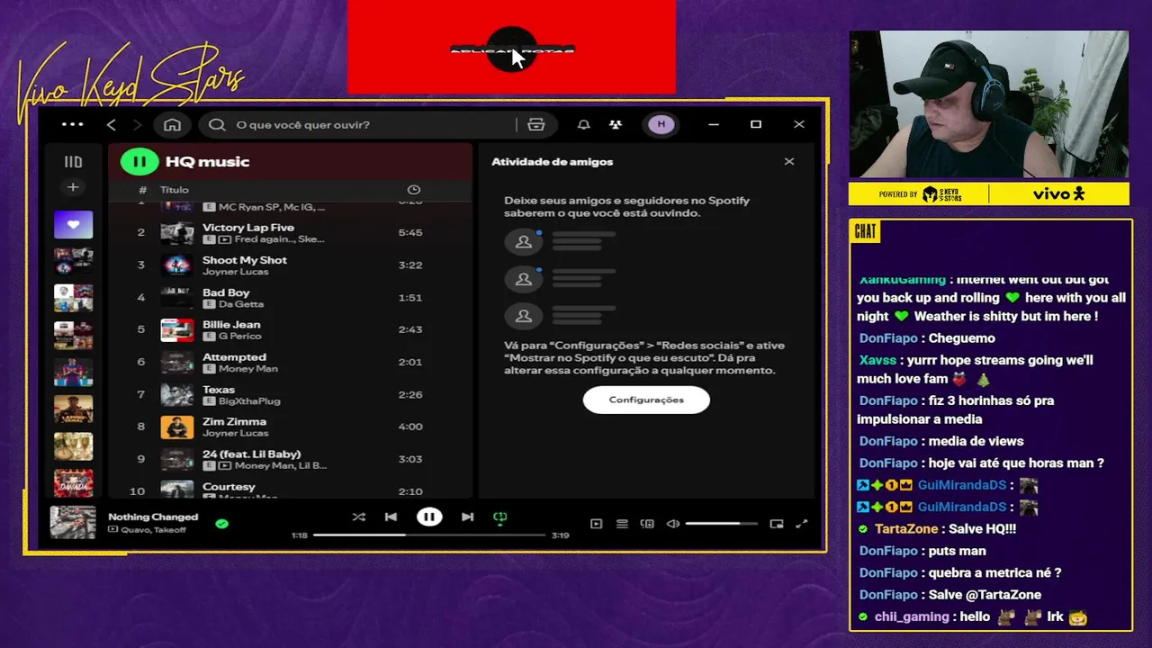Open the Joyner Lucas link under Zim Zimma

click(235, 433)
